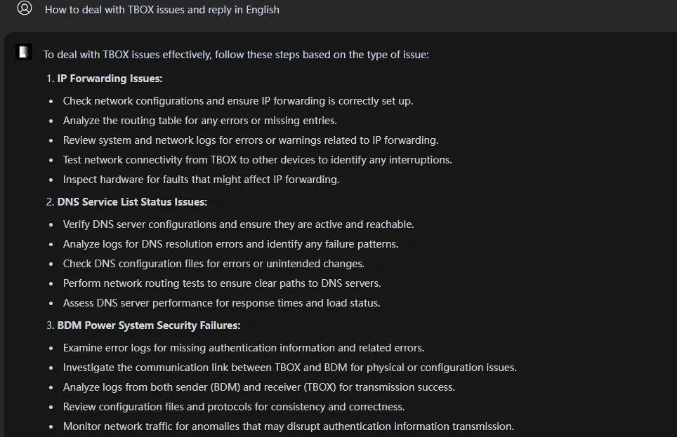Click the "Analyze the routing table" bullet
Image resolution: width=677 pixels, height=437 pixels.
(x=199, y=121)
